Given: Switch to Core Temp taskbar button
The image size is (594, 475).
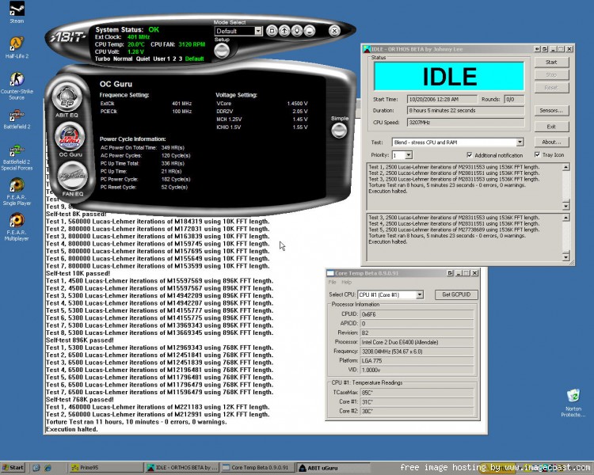Looking at the screenshot, I should tap(258, 468).
